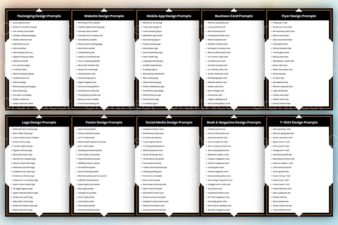
Task: Select 'YouTube shorts thumbnail' list item
Action: (154, 210)
